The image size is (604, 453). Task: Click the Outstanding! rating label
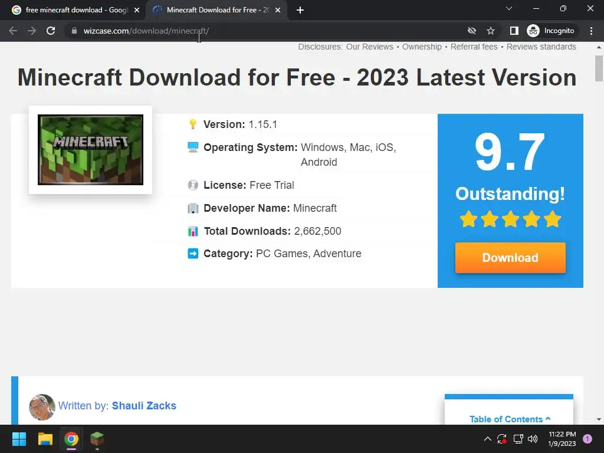click(510, 193)
